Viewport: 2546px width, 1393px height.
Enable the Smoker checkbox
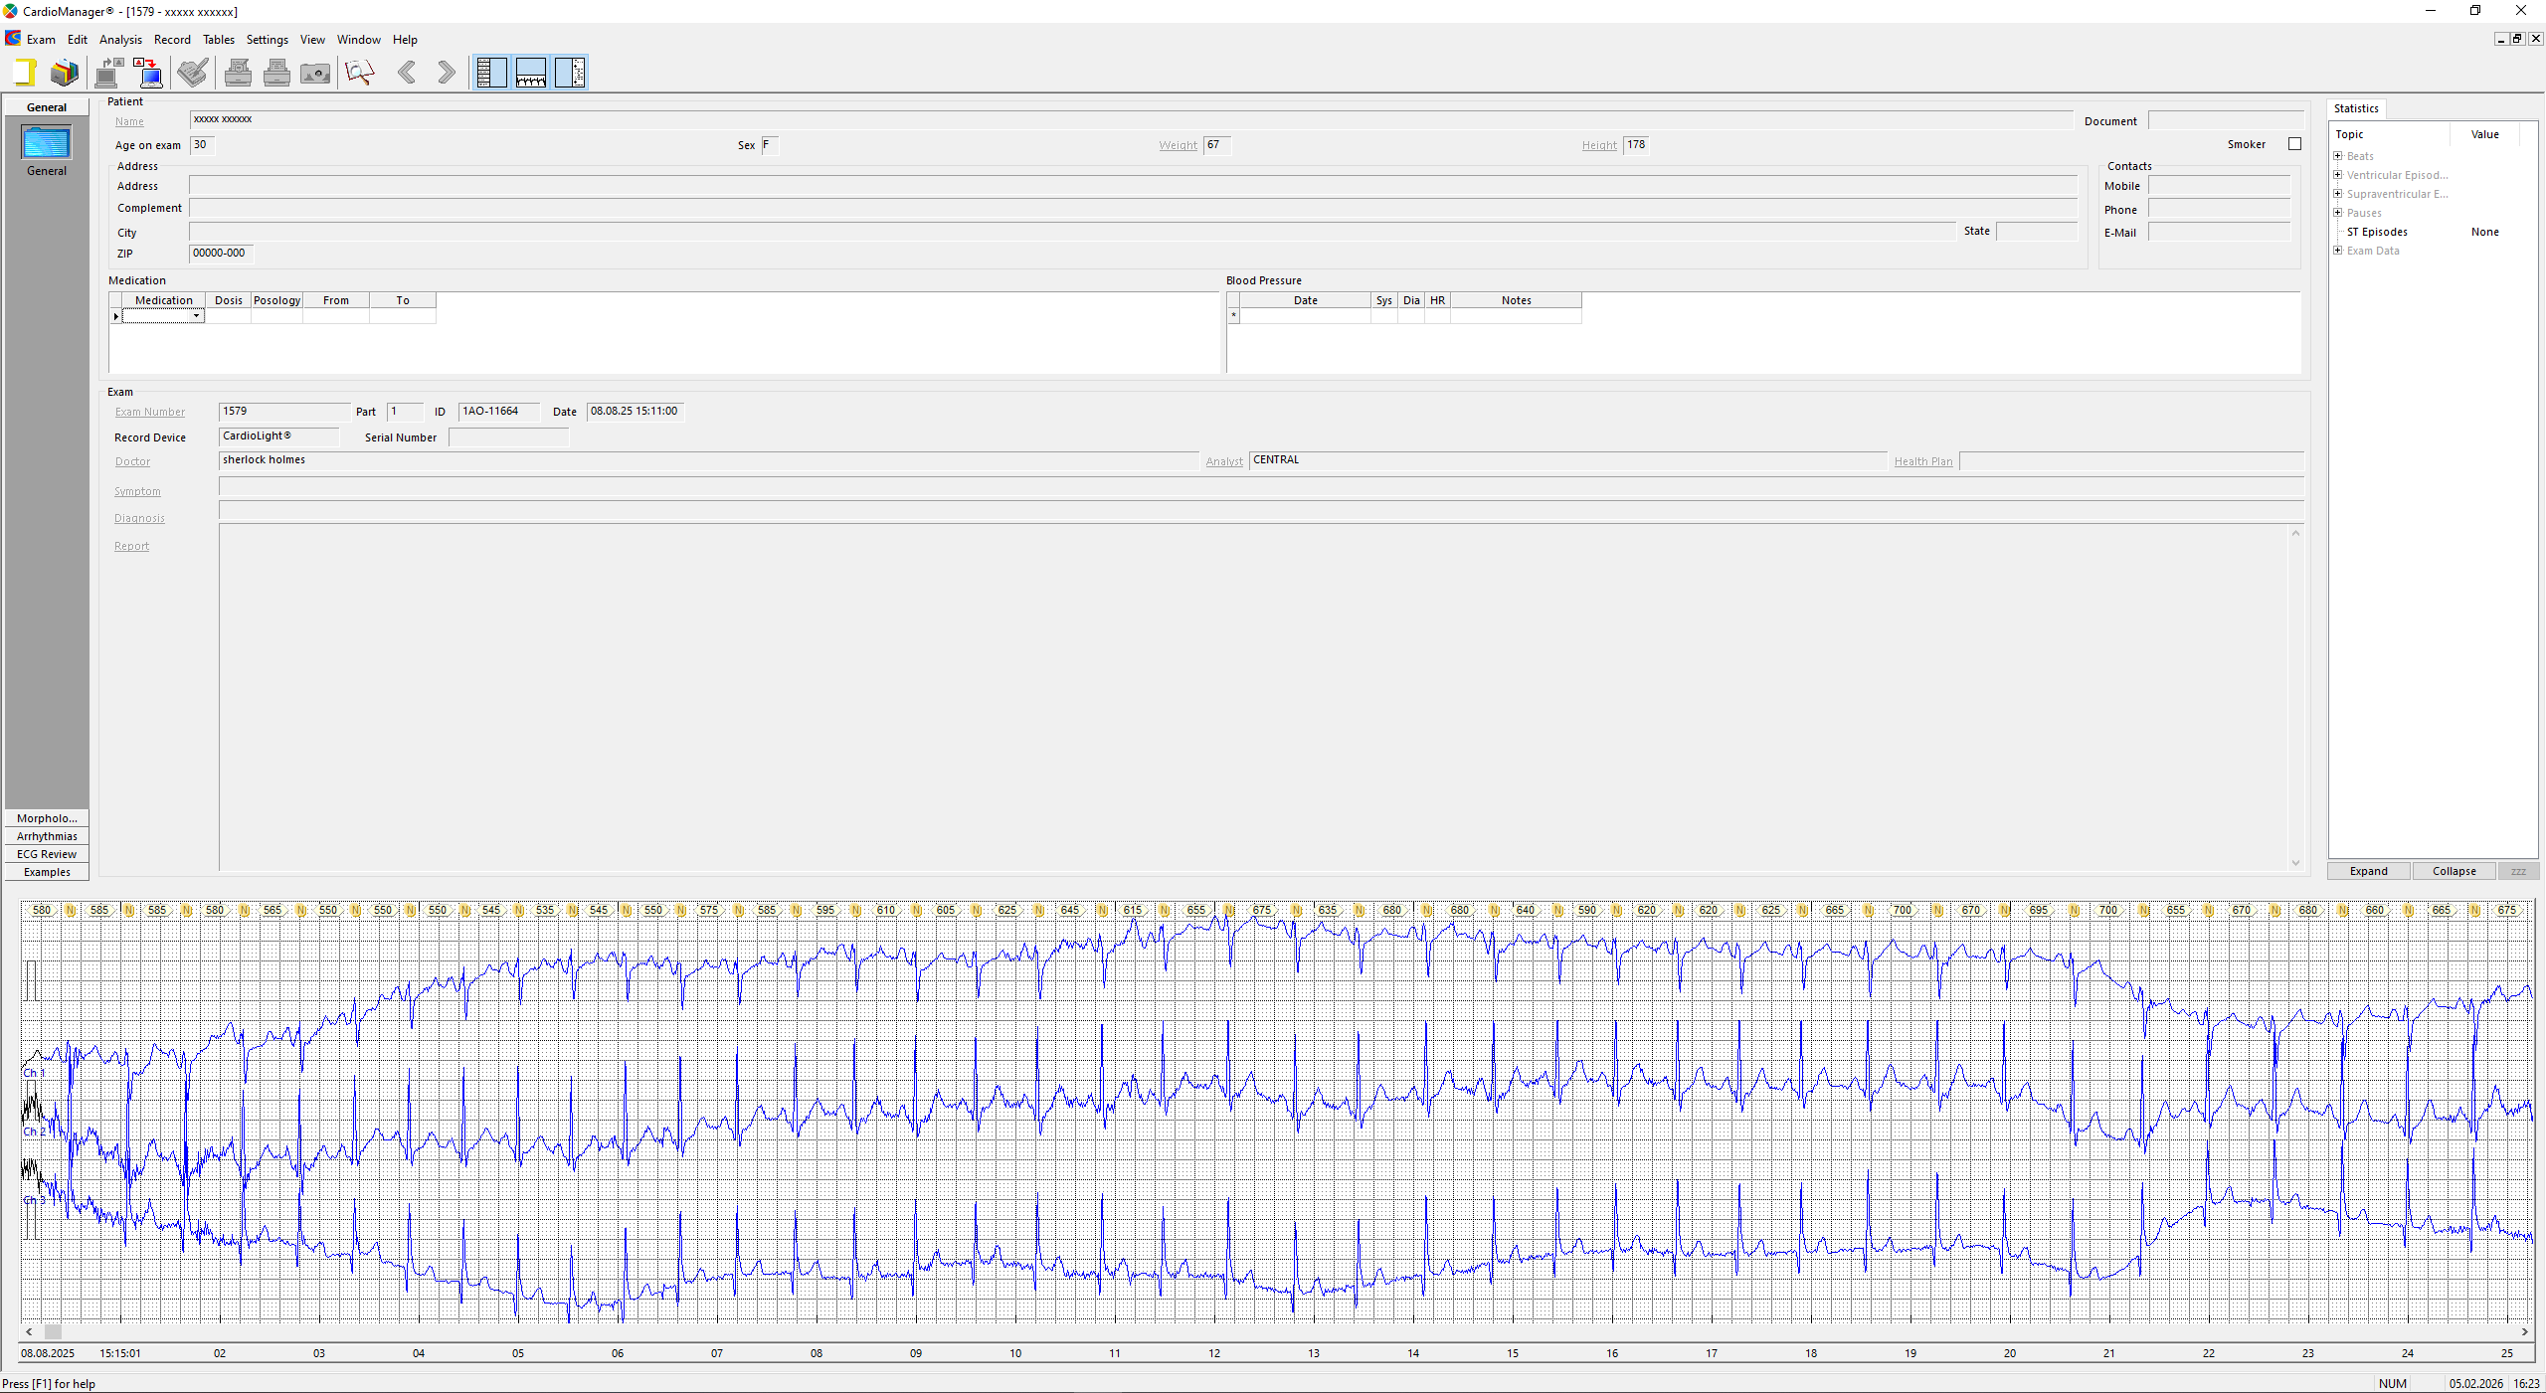pyautogui.click(x=2294, y=144)
